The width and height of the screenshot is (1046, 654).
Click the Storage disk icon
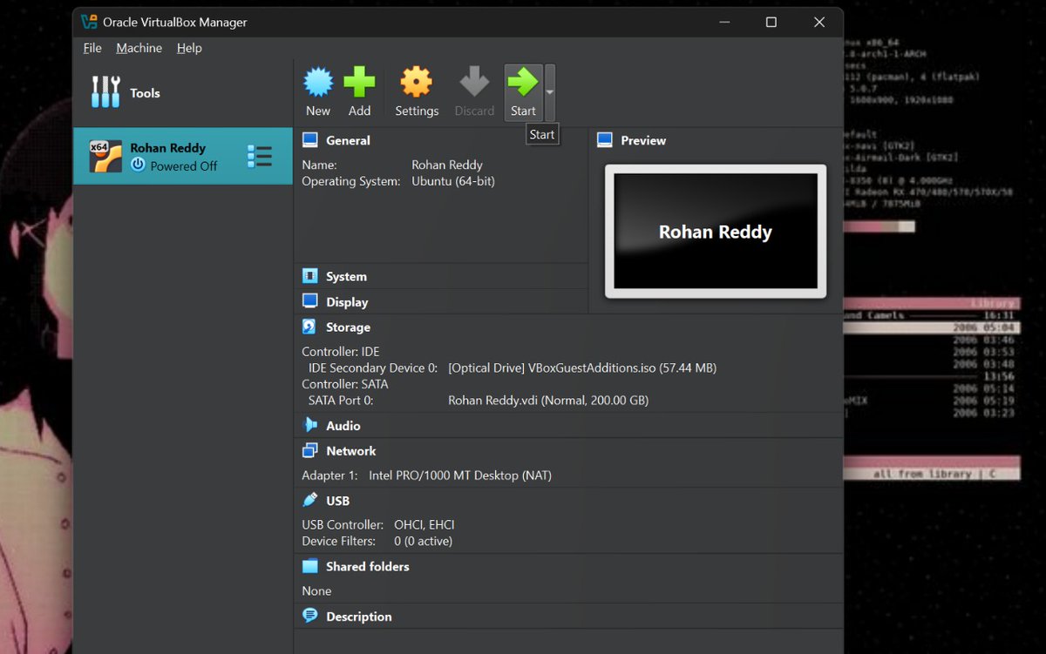click(x=310, y=327)
